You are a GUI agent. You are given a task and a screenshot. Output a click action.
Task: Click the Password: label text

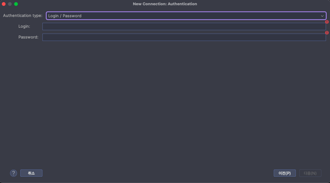point(28,37)
